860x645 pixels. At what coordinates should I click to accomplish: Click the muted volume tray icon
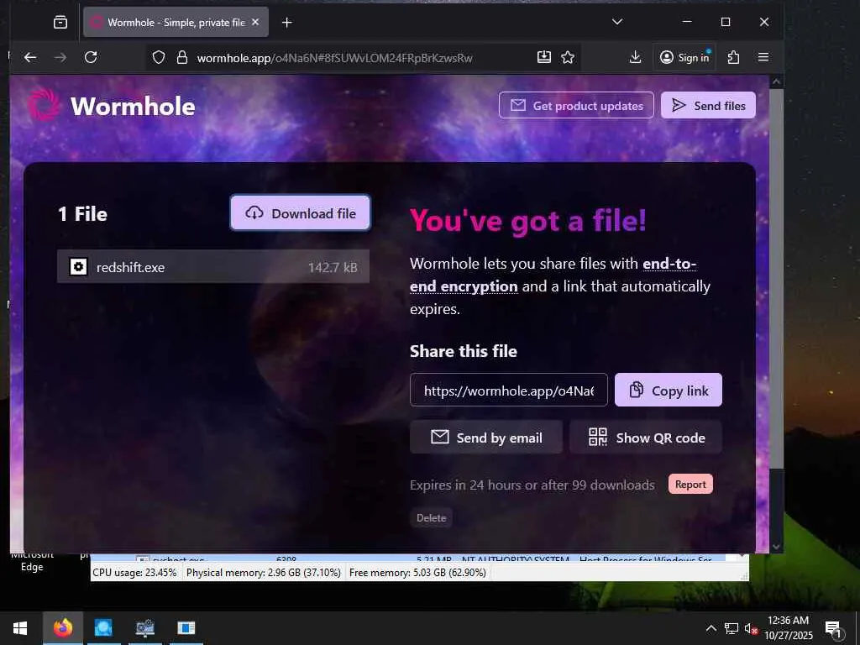751,628
